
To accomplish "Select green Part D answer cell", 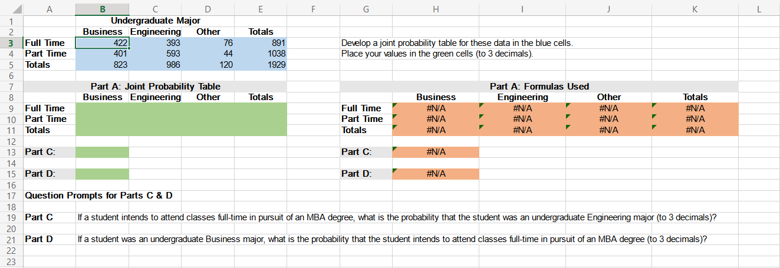I will tap(103, 174).
